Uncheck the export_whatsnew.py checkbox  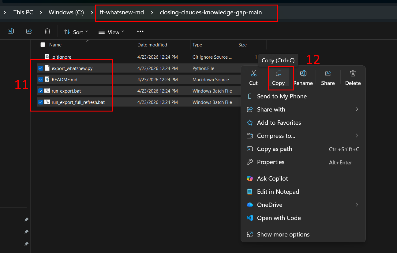pos(40,68)
